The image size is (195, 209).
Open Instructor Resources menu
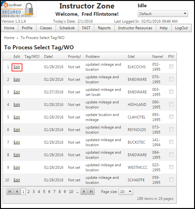pos(135,28)
